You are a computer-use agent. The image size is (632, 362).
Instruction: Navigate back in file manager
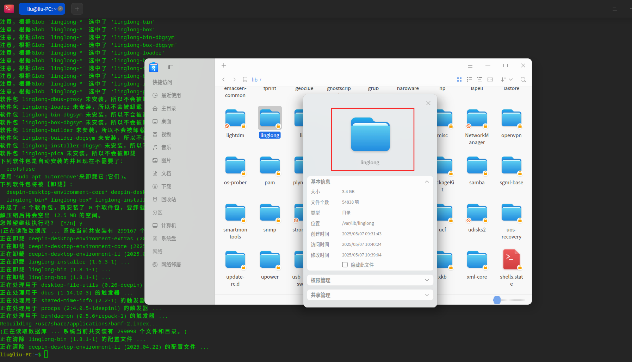tap(224, 80)
